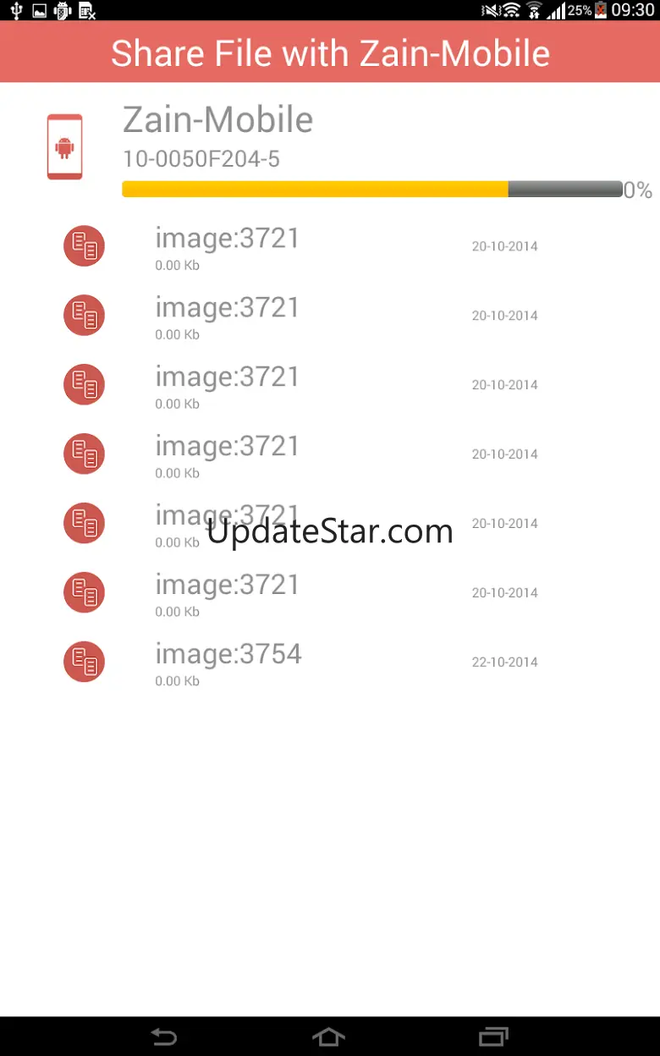The image size is (660, 1056).
Task: Select the second image:3721 file name
Action: [228, 307]
